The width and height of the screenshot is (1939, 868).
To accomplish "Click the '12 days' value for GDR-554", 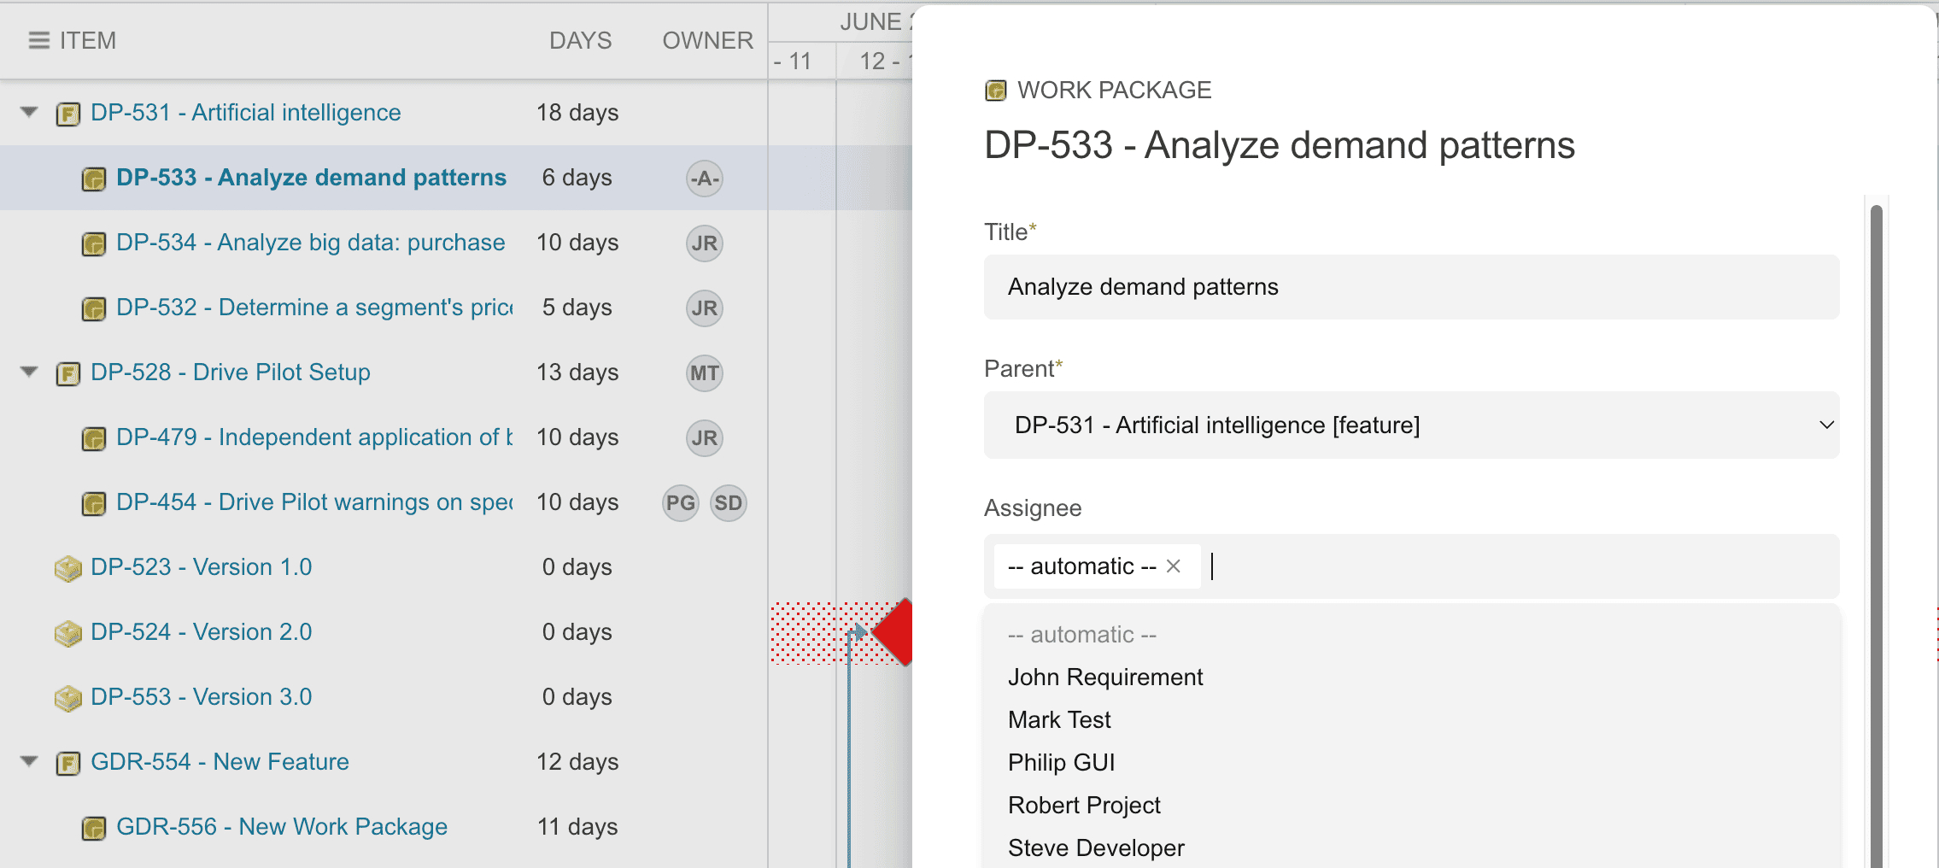I will coord(577,762).
